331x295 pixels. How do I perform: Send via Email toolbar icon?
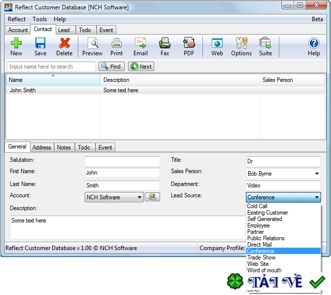click(140, 43)
